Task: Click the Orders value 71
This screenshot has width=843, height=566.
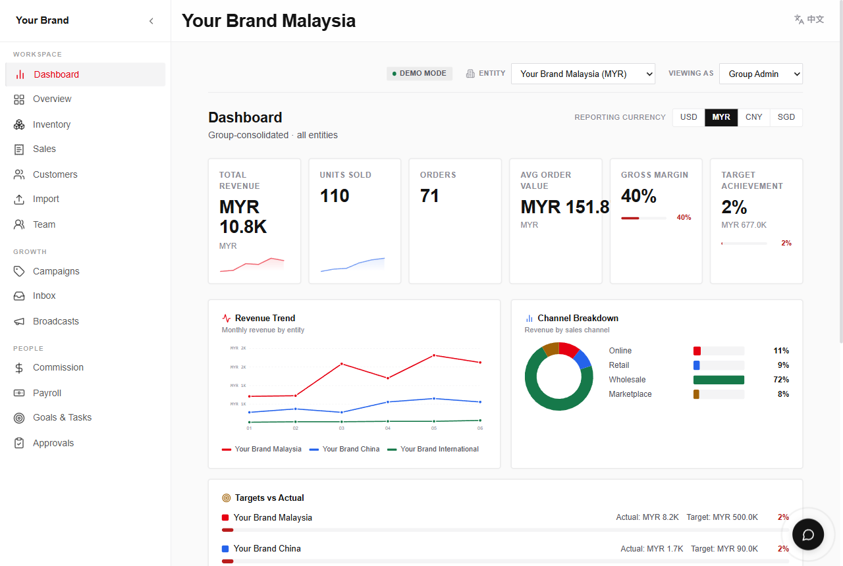Action: point(429,196)
